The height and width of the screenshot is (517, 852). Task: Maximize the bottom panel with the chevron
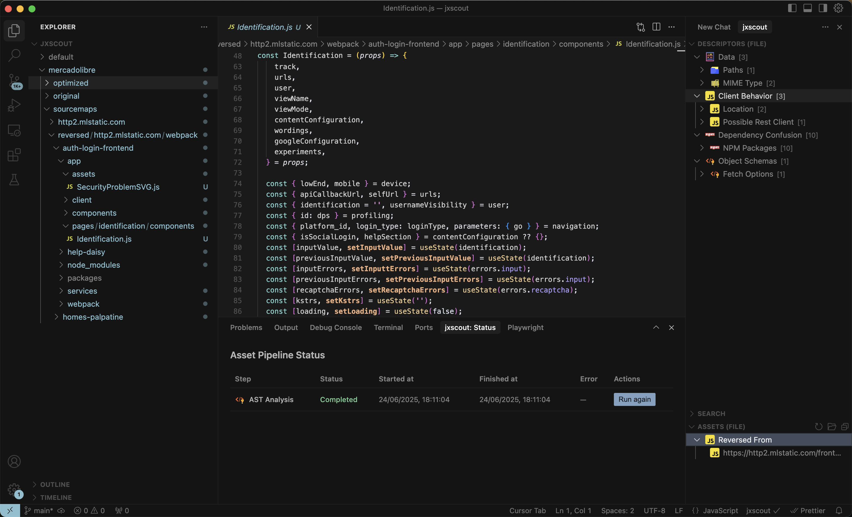tap(656, 327)
